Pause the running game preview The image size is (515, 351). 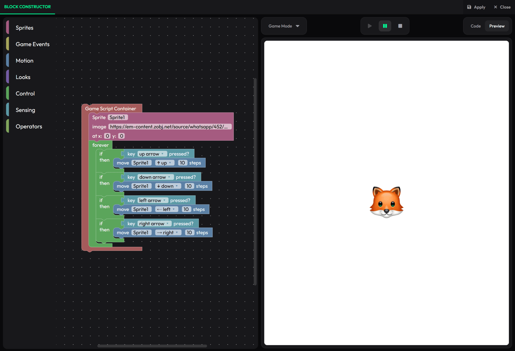coord(385,26)
